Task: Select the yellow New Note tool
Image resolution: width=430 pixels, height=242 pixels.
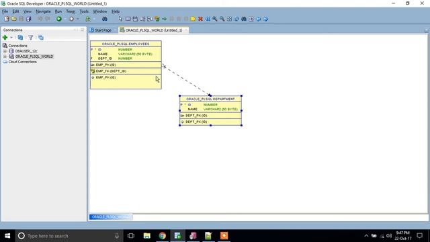Action: [x=193, y=19]
